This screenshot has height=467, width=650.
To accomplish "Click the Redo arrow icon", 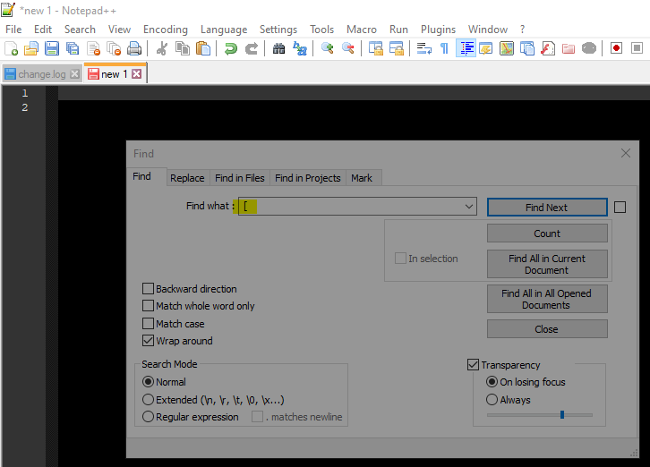I will (252, 48).
